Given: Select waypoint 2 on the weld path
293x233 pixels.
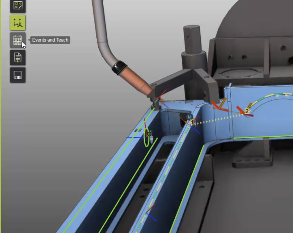Looking at the screenshot, I should pyautogui.click(x=247, y=111).
